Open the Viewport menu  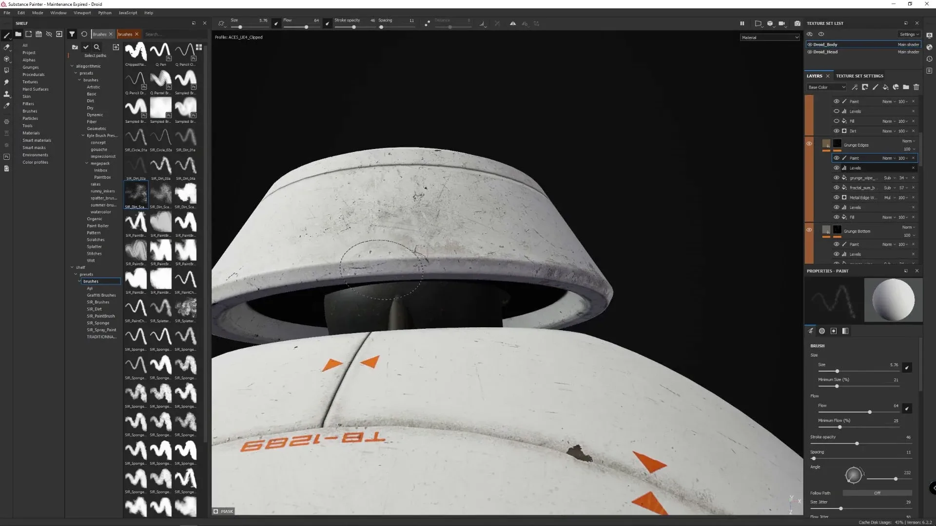pos(82,13)
